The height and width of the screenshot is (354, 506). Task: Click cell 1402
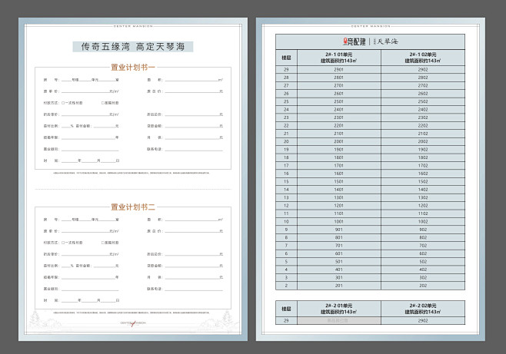(423, 190)
